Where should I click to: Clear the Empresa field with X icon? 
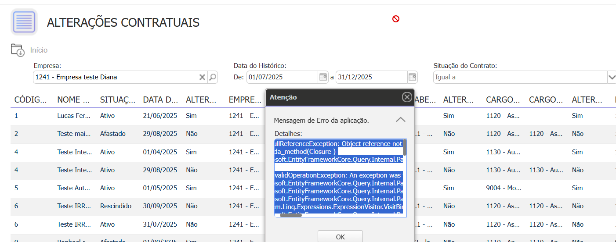pos(202,77)
